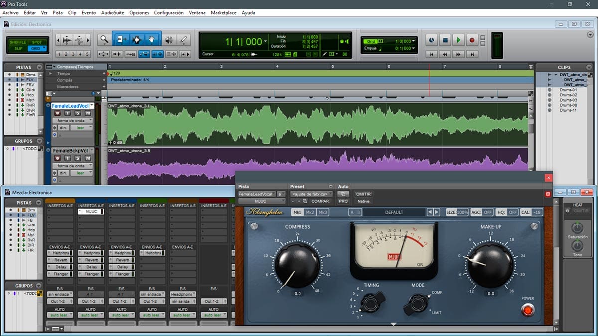Screen dimensions: 598x336
Task: Click the Go to End transport button
Action: (x=472, y=54)
